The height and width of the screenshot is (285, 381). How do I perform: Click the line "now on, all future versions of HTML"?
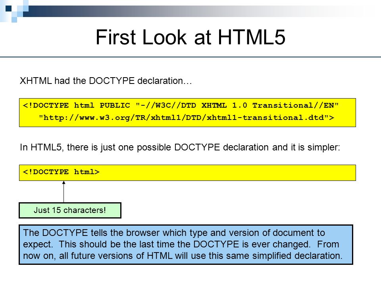coord(183,256)
